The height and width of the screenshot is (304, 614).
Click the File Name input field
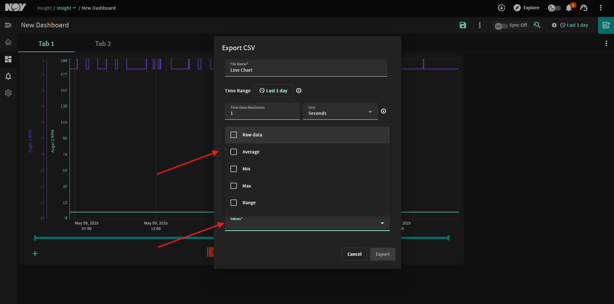pos(306,68)
